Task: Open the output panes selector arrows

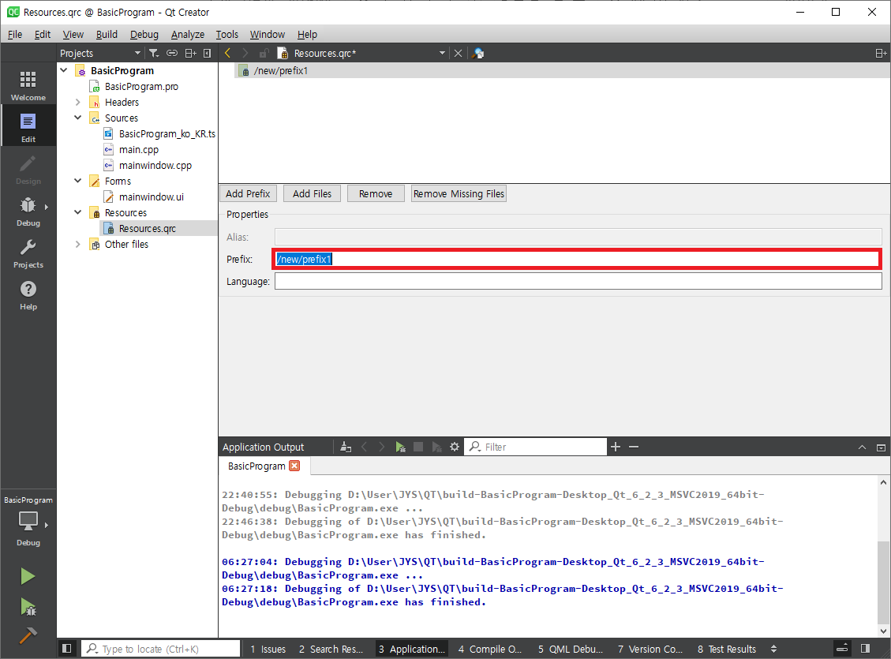Action: pos(773,649)
